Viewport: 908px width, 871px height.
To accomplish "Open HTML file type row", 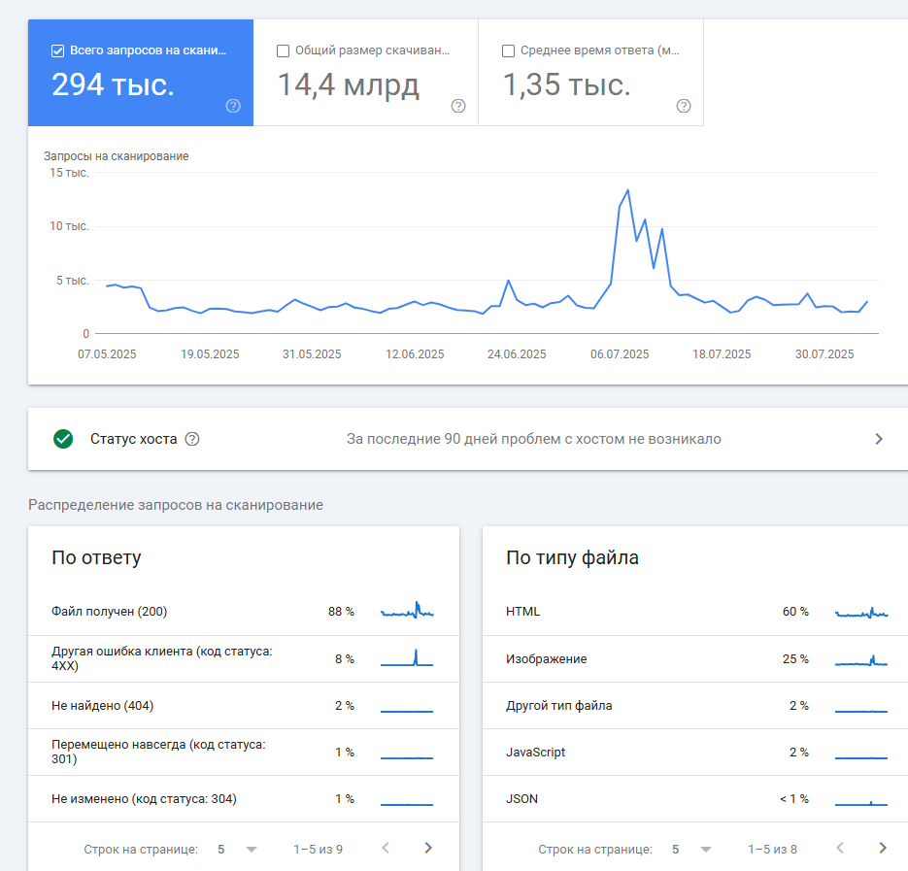I will point(695,612).
